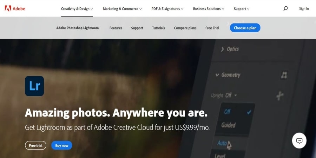Image resolution: width=316 pixels, height=158 pixels.
Task: Open the Support tab in Lightroom subnav
Action: click(x=137, y=28)
